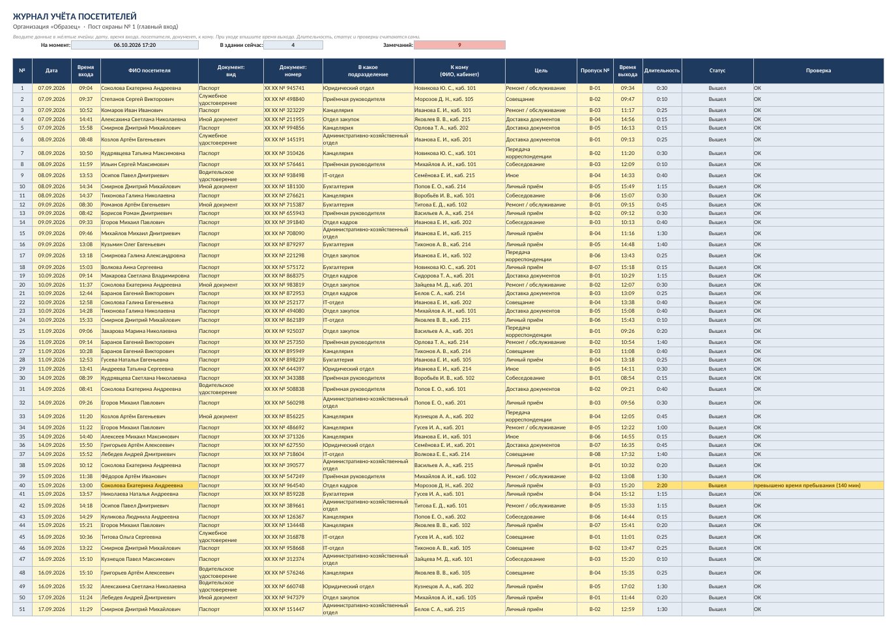This screenshot has width=896, height=628.
Task: Select visitor "Кузнецов Павел Максимович"
Action: pos(149,559)
